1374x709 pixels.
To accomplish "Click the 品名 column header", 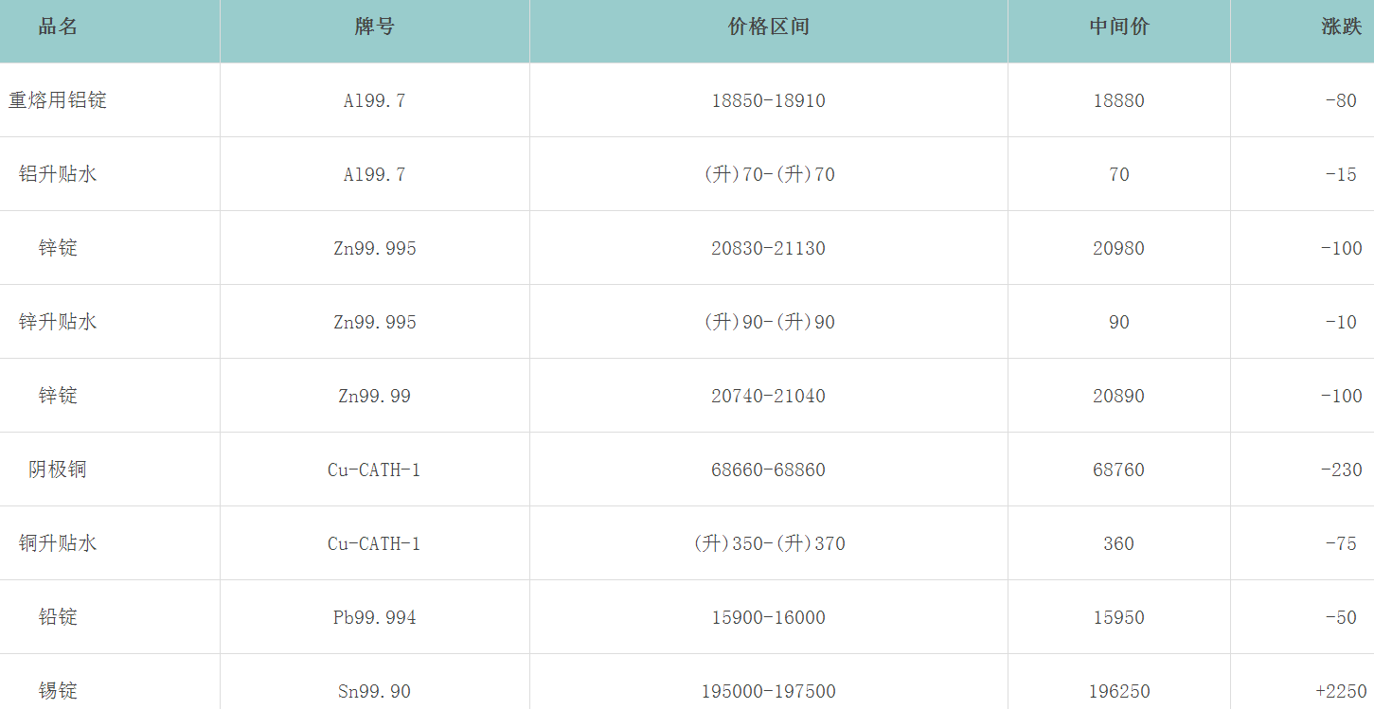I will click(x=58, y=27).
